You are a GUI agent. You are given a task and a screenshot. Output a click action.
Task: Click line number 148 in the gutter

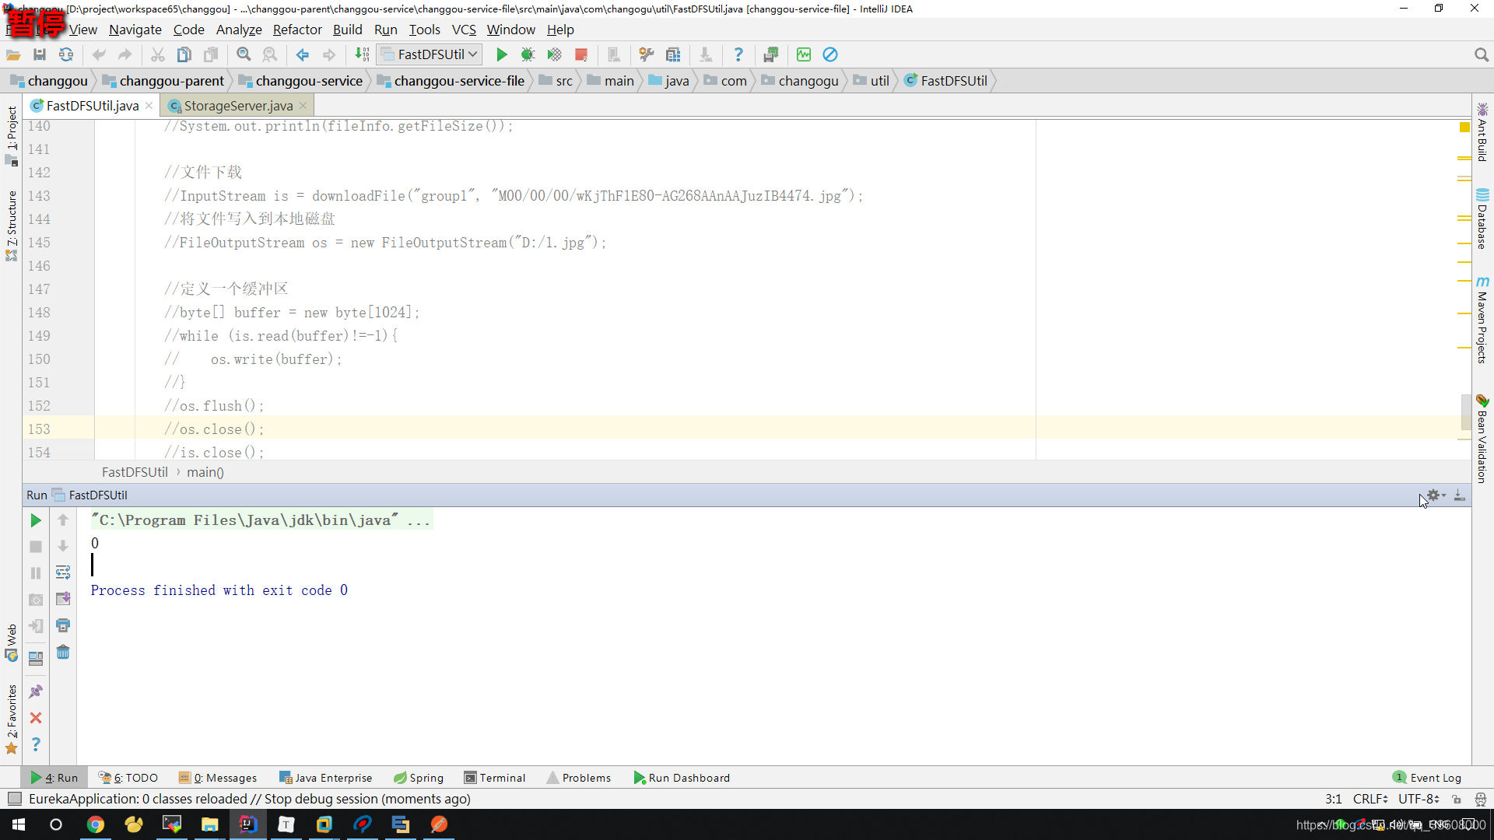click(39, 313)
